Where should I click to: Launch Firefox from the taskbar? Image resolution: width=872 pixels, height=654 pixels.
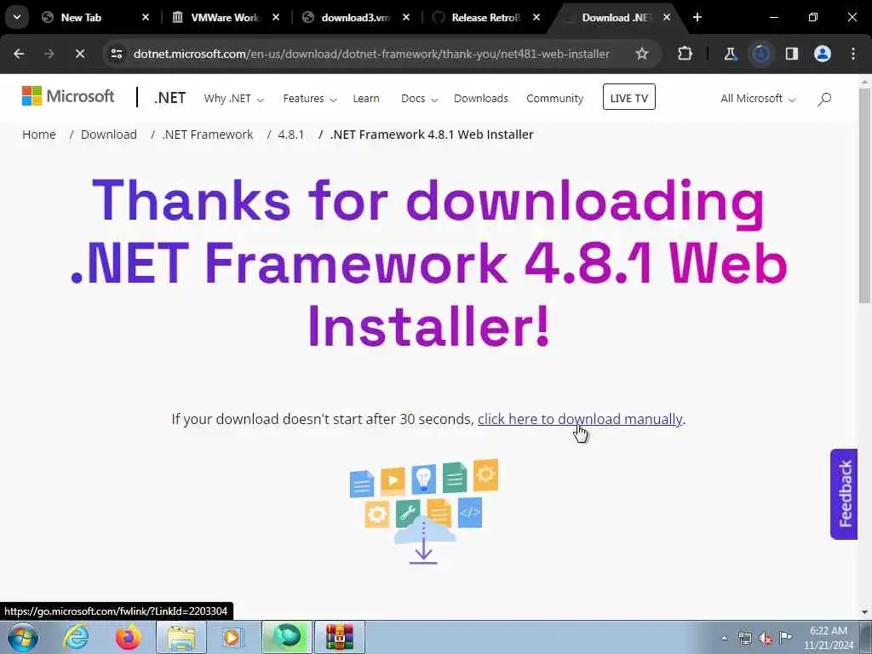point(128,637)
